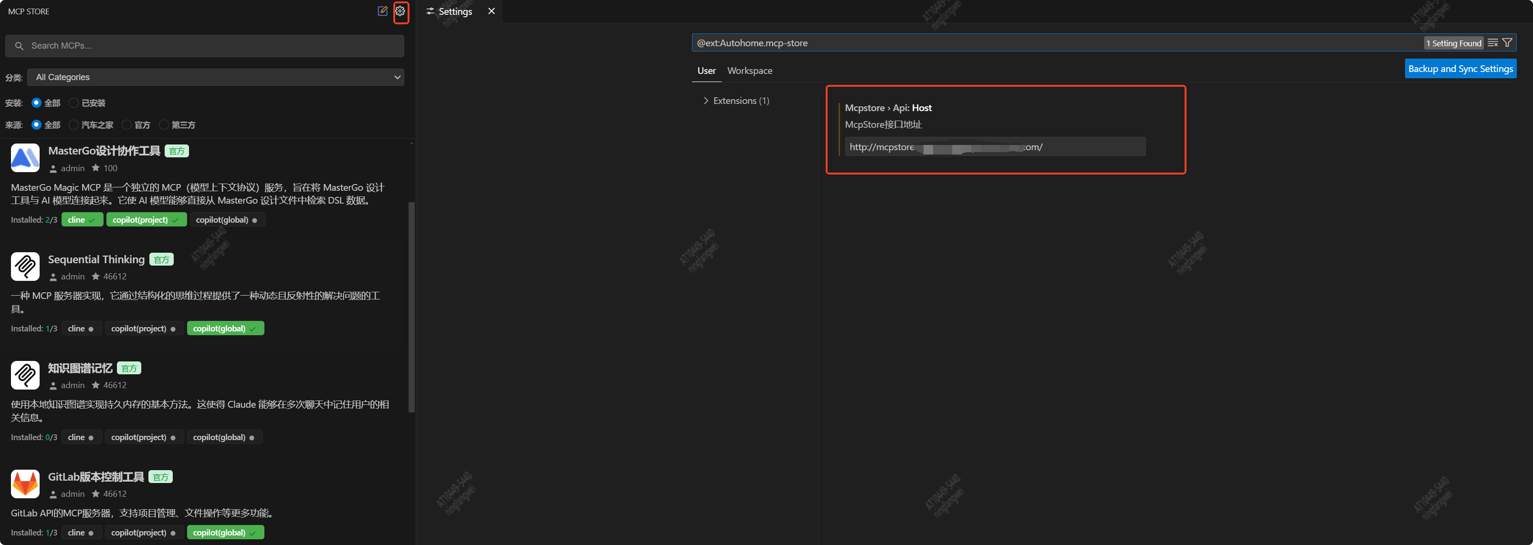Click the 知识图谱记忆 logo icon
1533x545 pixels.
(25, 375)
